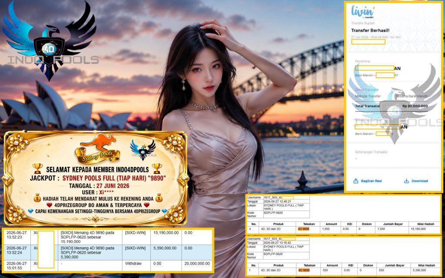Select the 'Transfer Rupiah' label
445x278 pixels.
point(363,23)
